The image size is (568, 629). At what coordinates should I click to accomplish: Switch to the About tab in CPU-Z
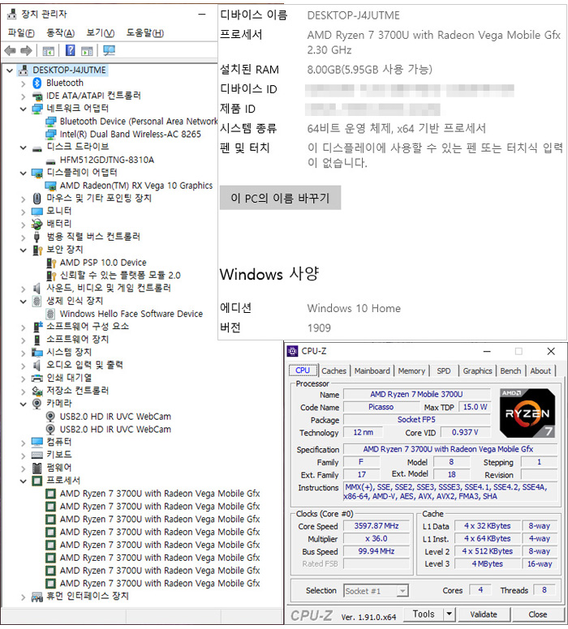pyautogui.click(x=540, y=371)
